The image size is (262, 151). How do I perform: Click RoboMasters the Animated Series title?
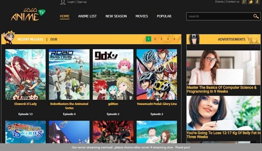(x=69, y=106)
